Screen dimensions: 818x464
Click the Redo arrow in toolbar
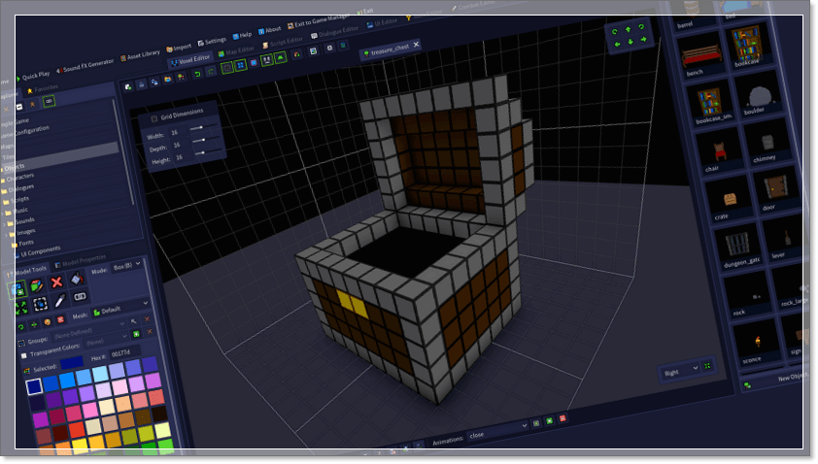coord(210,72)
